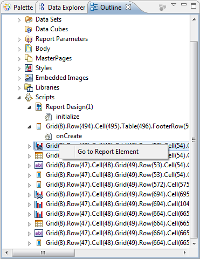Select the Styles item
Screen dimensions: 200x259
pos(44,68)
